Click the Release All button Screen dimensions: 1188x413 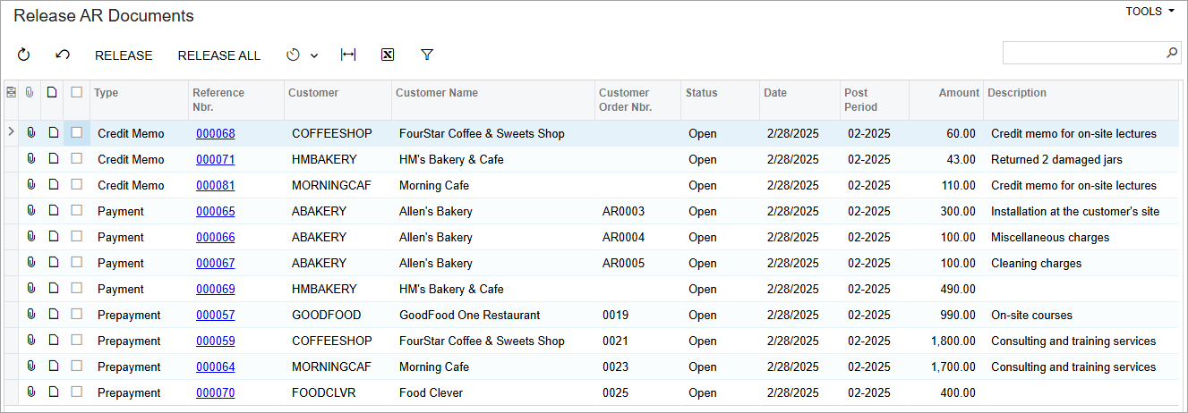pyautogui.click(x=219, y=55)
